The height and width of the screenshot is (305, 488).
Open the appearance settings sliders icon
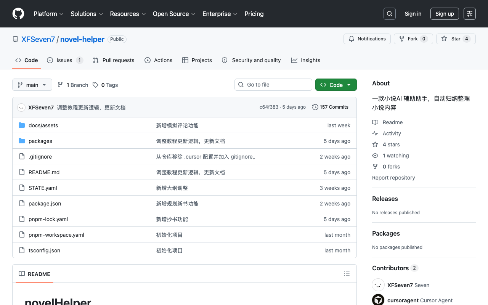[x=470, y=14]
